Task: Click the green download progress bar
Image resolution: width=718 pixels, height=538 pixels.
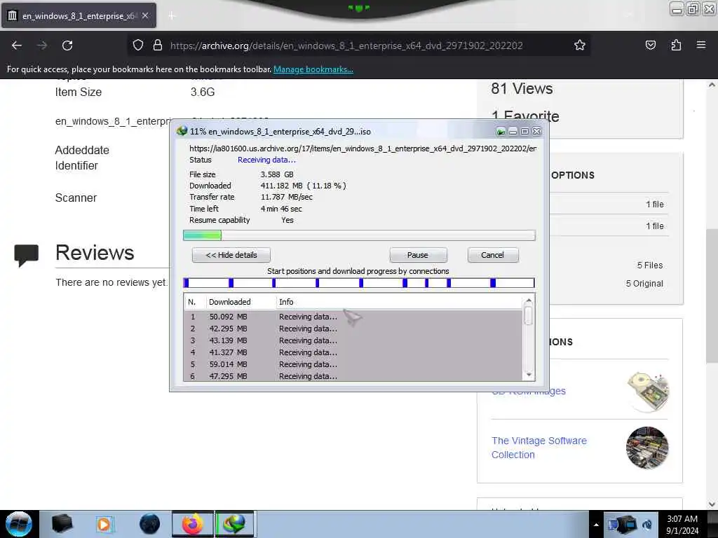Action: click(359, 235)
